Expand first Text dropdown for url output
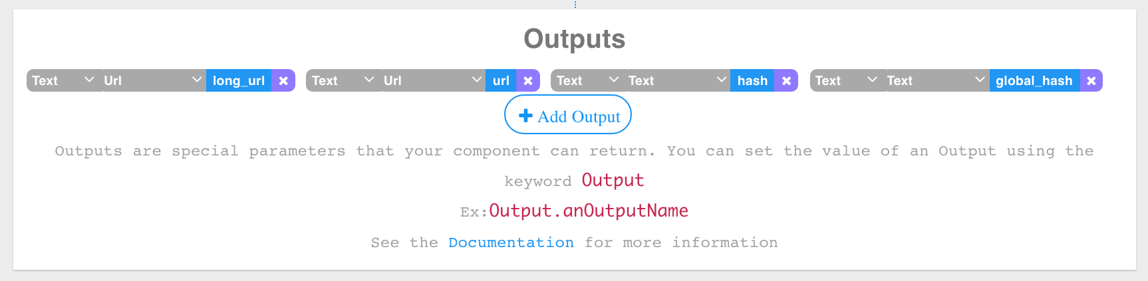The height and width of the screenshot is (281, 1148). 345,80
